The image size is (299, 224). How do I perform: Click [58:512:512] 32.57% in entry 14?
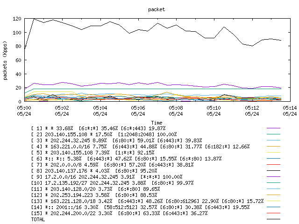pyautogui.click(x=130, y=207)
